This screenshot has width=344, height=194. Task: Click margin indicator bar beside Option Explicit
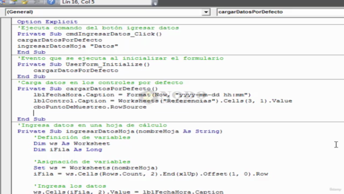(x=6, y=22)
